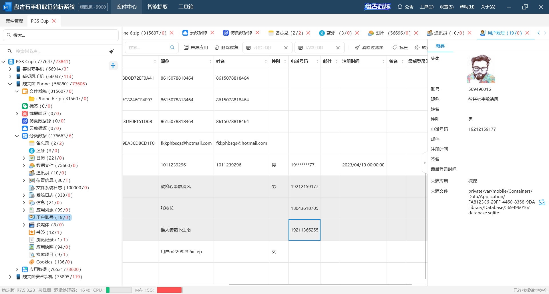Click the 搜索项目 tree icon

32,254
